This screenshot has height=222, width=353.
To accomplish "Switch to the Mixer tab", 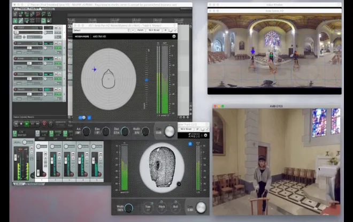I will (20, 183).
